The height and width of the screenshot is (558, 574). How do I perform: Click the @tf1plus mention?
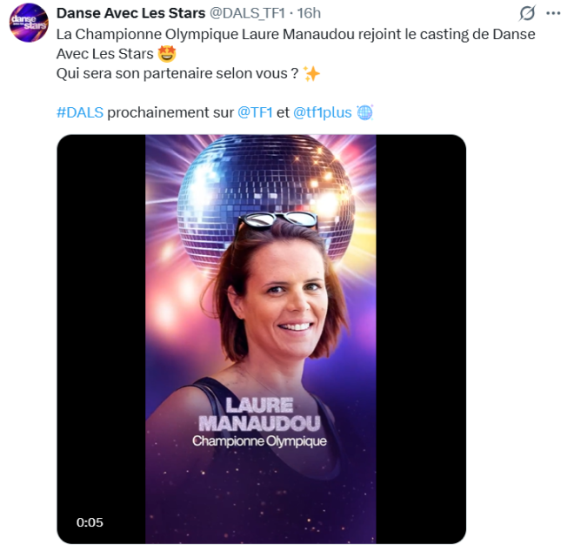322,113
